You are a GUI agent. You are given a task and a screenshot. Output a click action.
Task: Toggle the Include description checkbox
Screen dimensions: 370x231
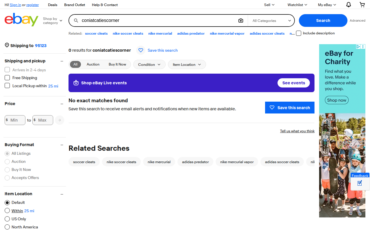click(x=299, y=33)
